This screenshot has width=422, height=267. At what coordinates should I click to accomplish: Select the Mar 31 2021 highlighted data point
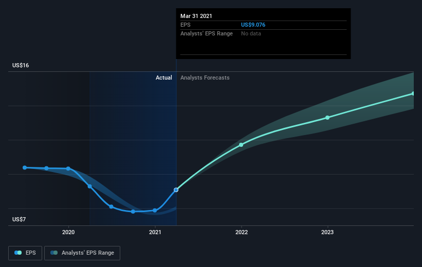point(176,190)
